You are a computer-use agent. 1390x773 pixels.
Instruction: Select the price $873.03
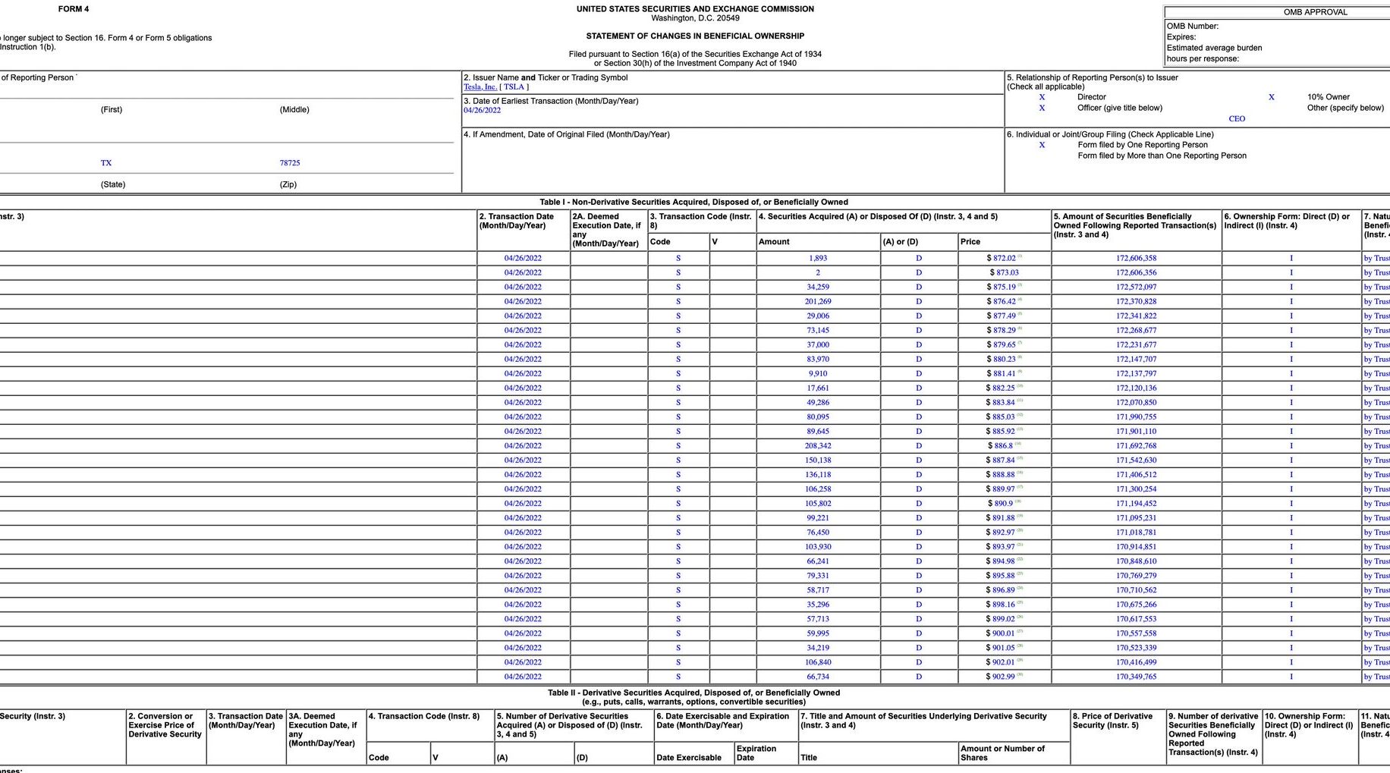pos(1005,273)
